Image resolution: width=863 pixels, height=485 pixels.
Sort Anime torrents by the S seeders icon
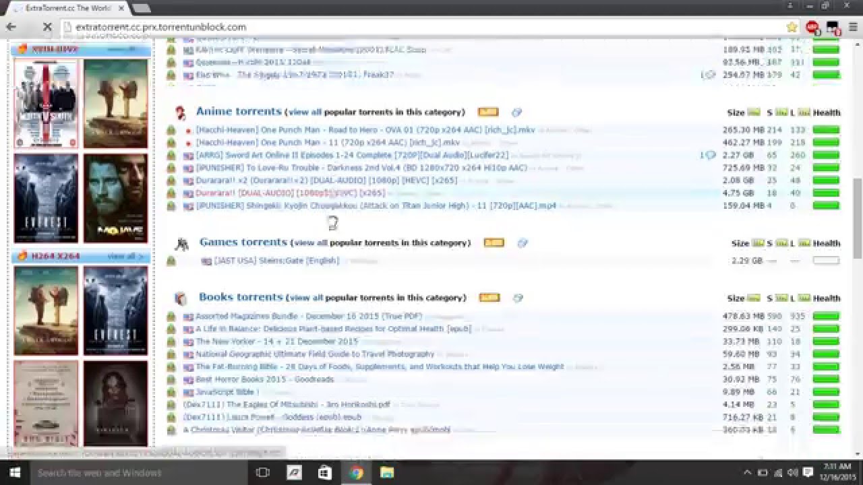click(781, 112)
